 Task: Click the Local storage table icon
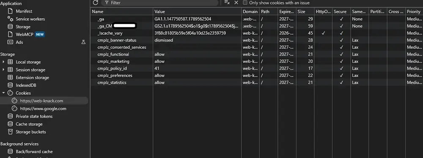pos(10,62)
